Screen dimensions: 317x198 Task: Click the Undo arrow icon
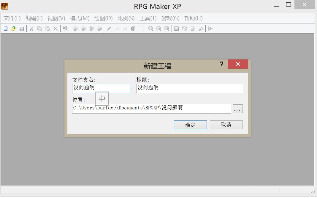pos(65,29)
